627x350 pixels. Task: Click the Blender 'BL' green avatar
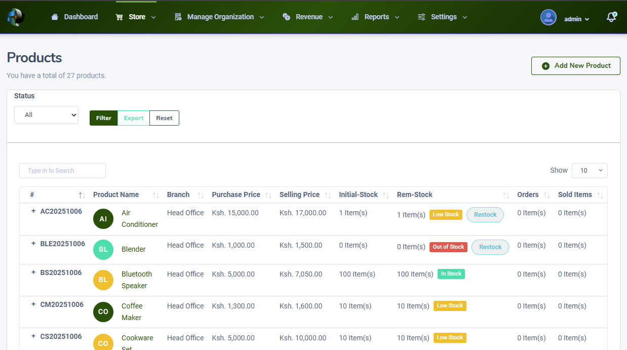pos(103,250)
